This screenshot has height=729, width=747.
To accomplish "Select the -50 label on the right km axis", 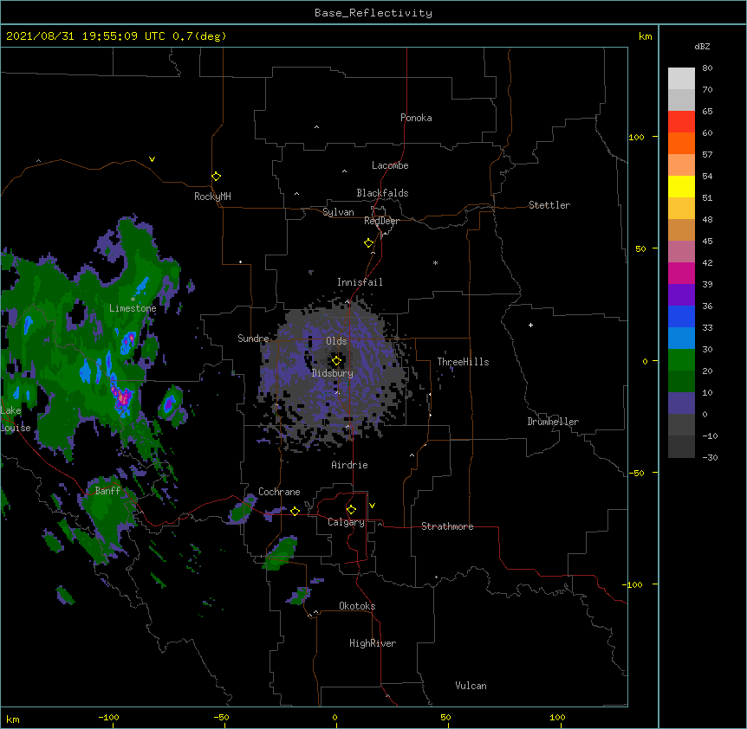I will (636, 473).
